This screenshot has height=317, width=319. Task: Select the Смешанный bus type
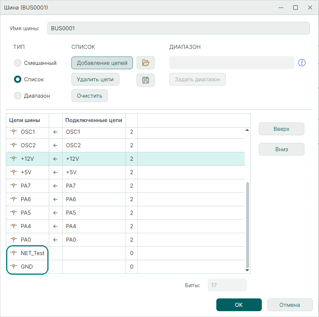pos(17,63)
